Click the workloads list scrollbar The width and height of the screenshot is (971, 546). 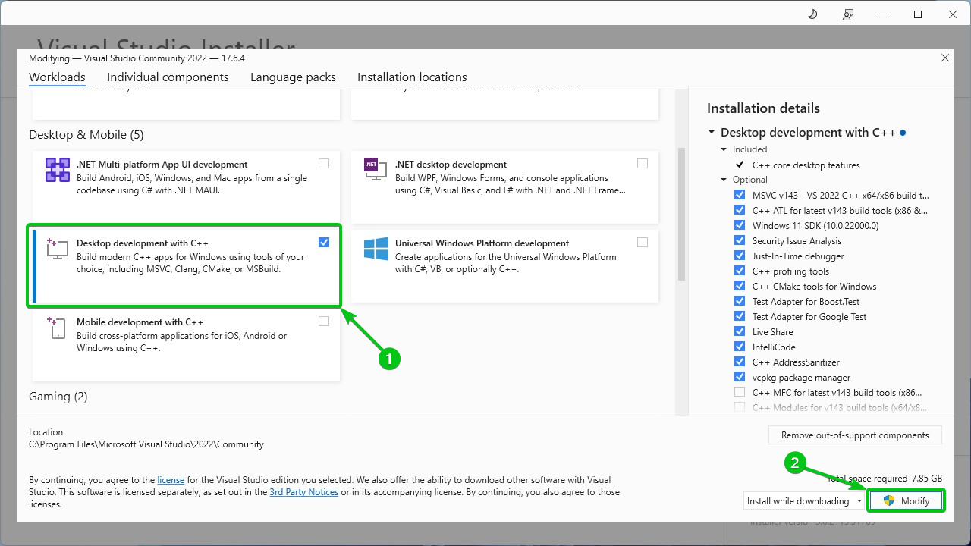680,214
